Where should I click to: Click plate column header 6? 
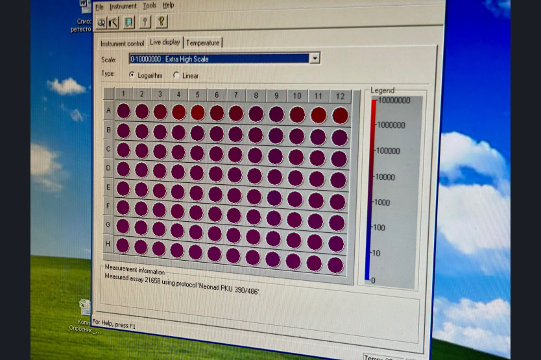click(217, 95)
